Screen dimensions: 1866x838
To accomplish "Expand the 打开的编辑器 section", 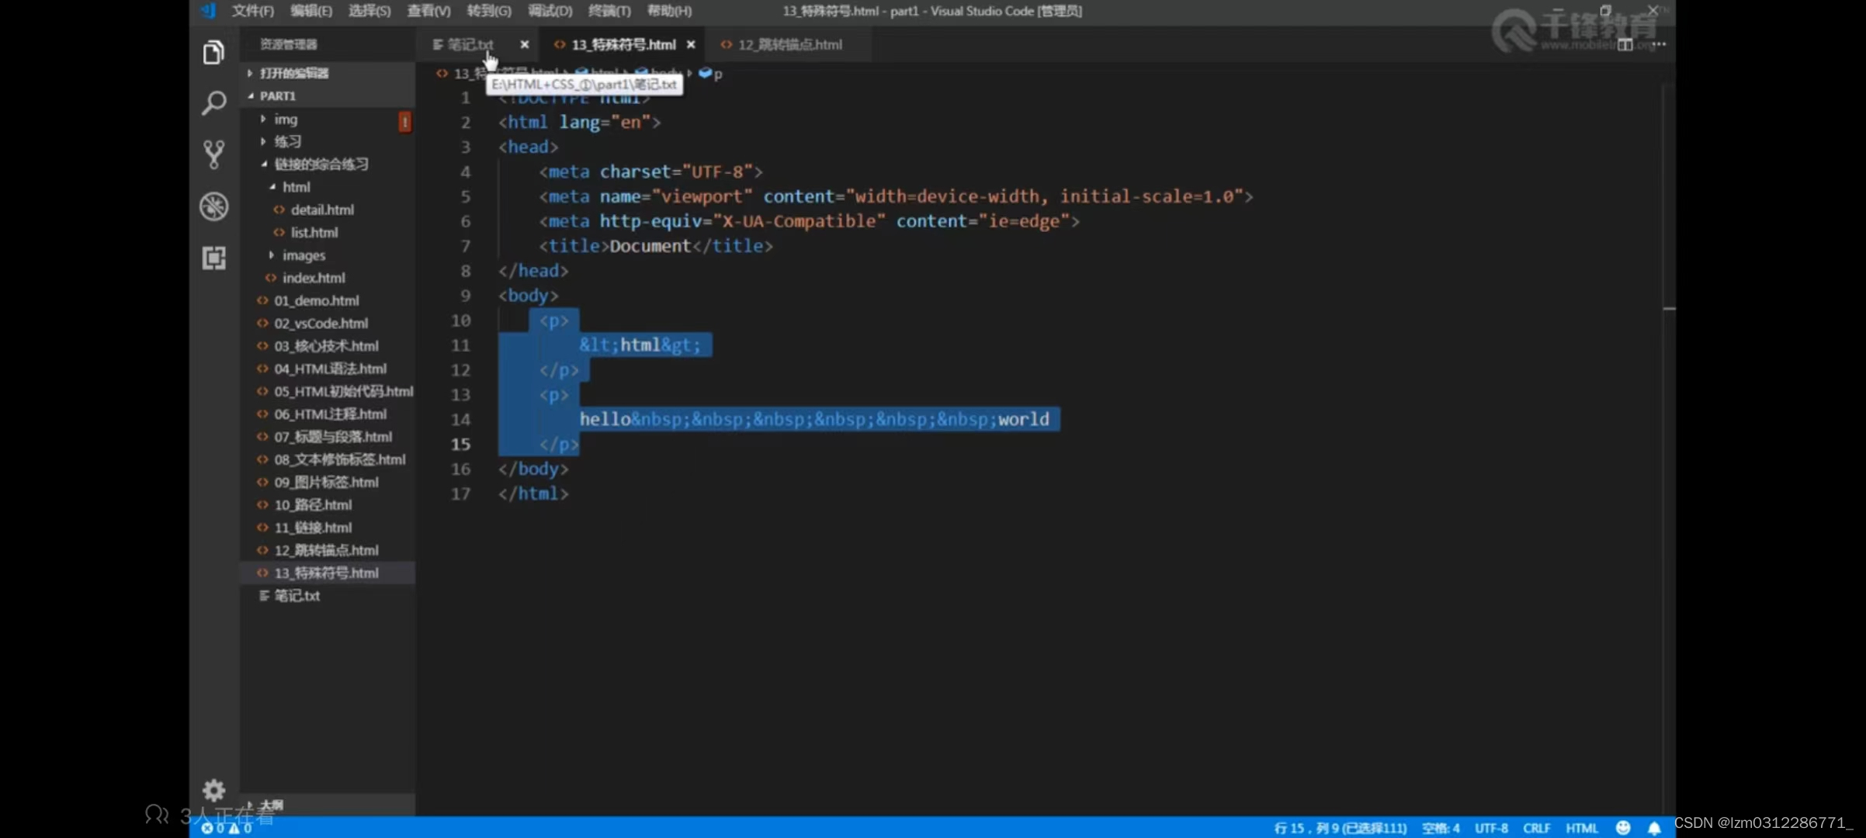I will [328, 73].
